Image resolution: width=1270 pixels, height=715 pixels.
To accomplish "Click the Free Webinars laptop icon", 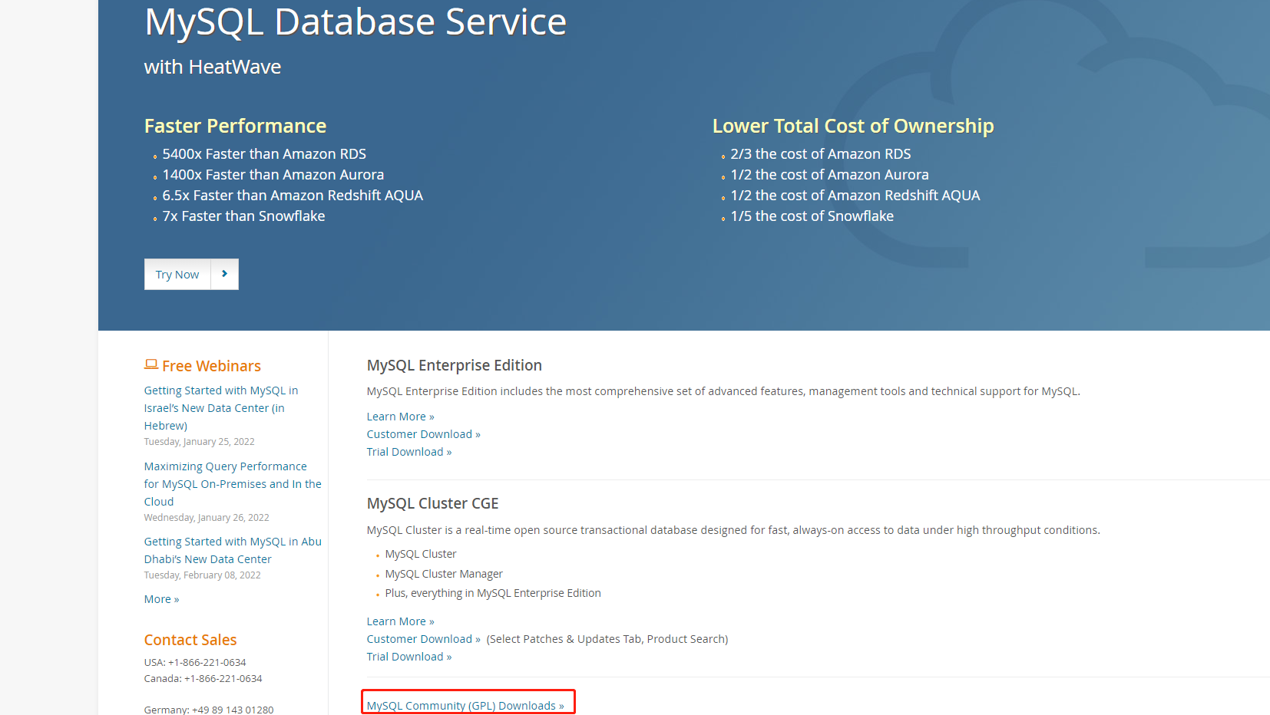I will [x=151, y=364].
